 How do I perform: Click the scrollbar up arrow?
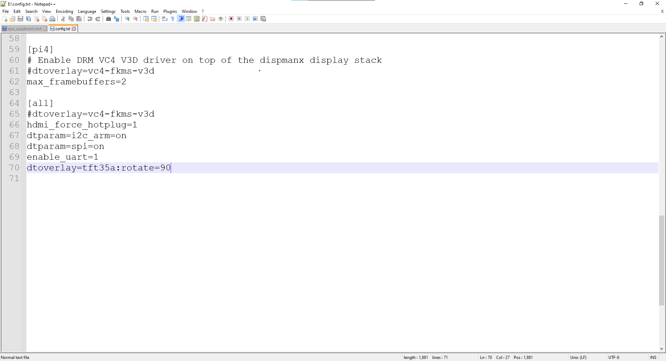[x=661, y=36]
